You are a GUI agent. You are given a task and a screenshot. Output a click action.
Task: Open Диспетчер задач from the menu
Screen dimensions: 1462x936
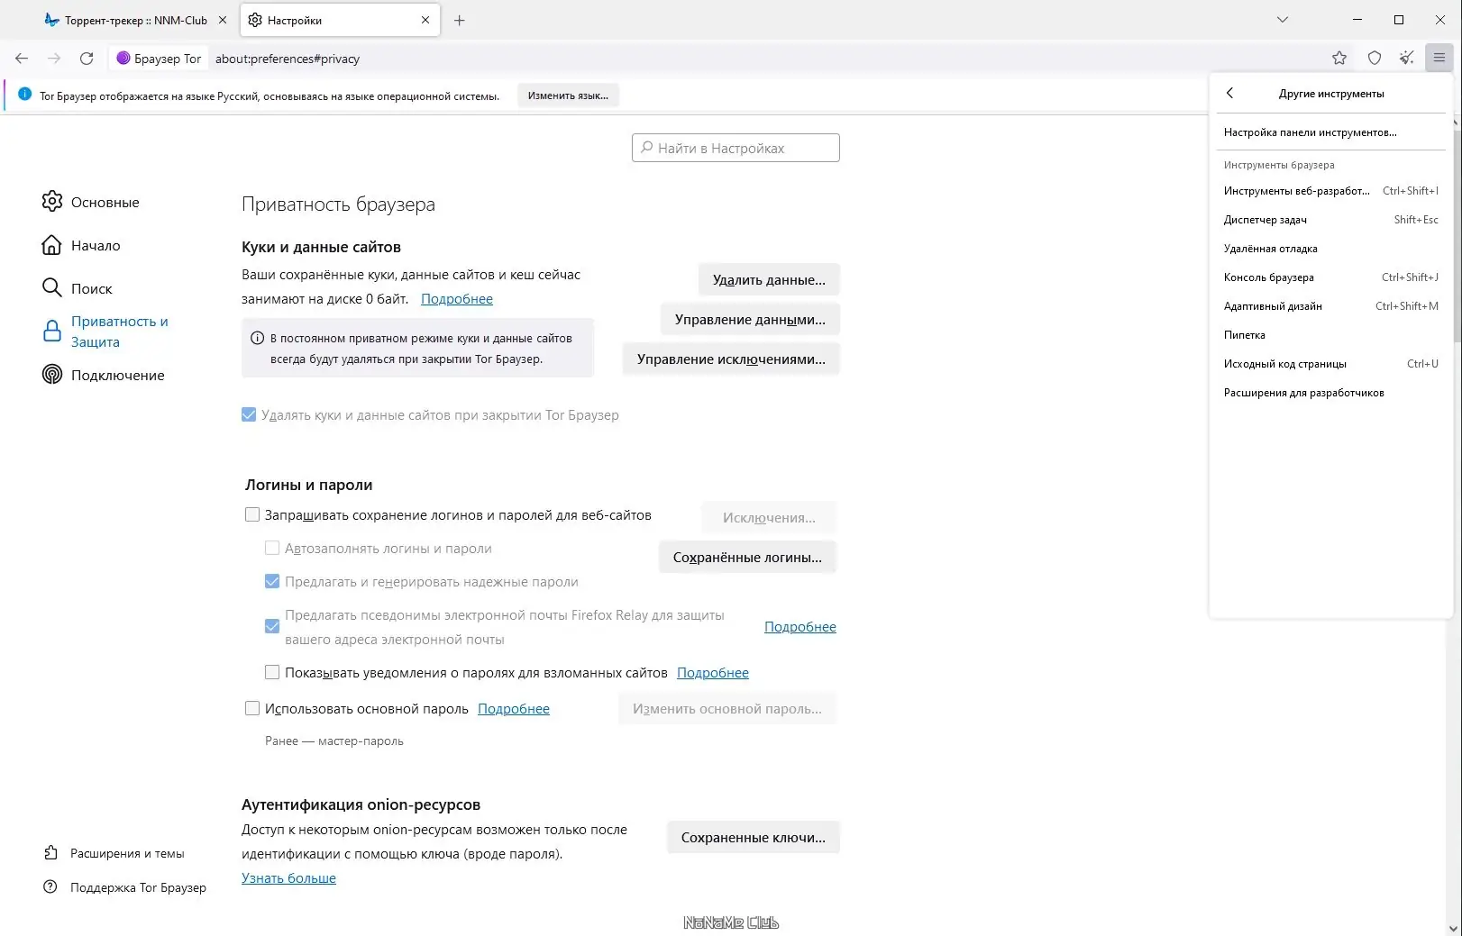[x=1330, y=220]
